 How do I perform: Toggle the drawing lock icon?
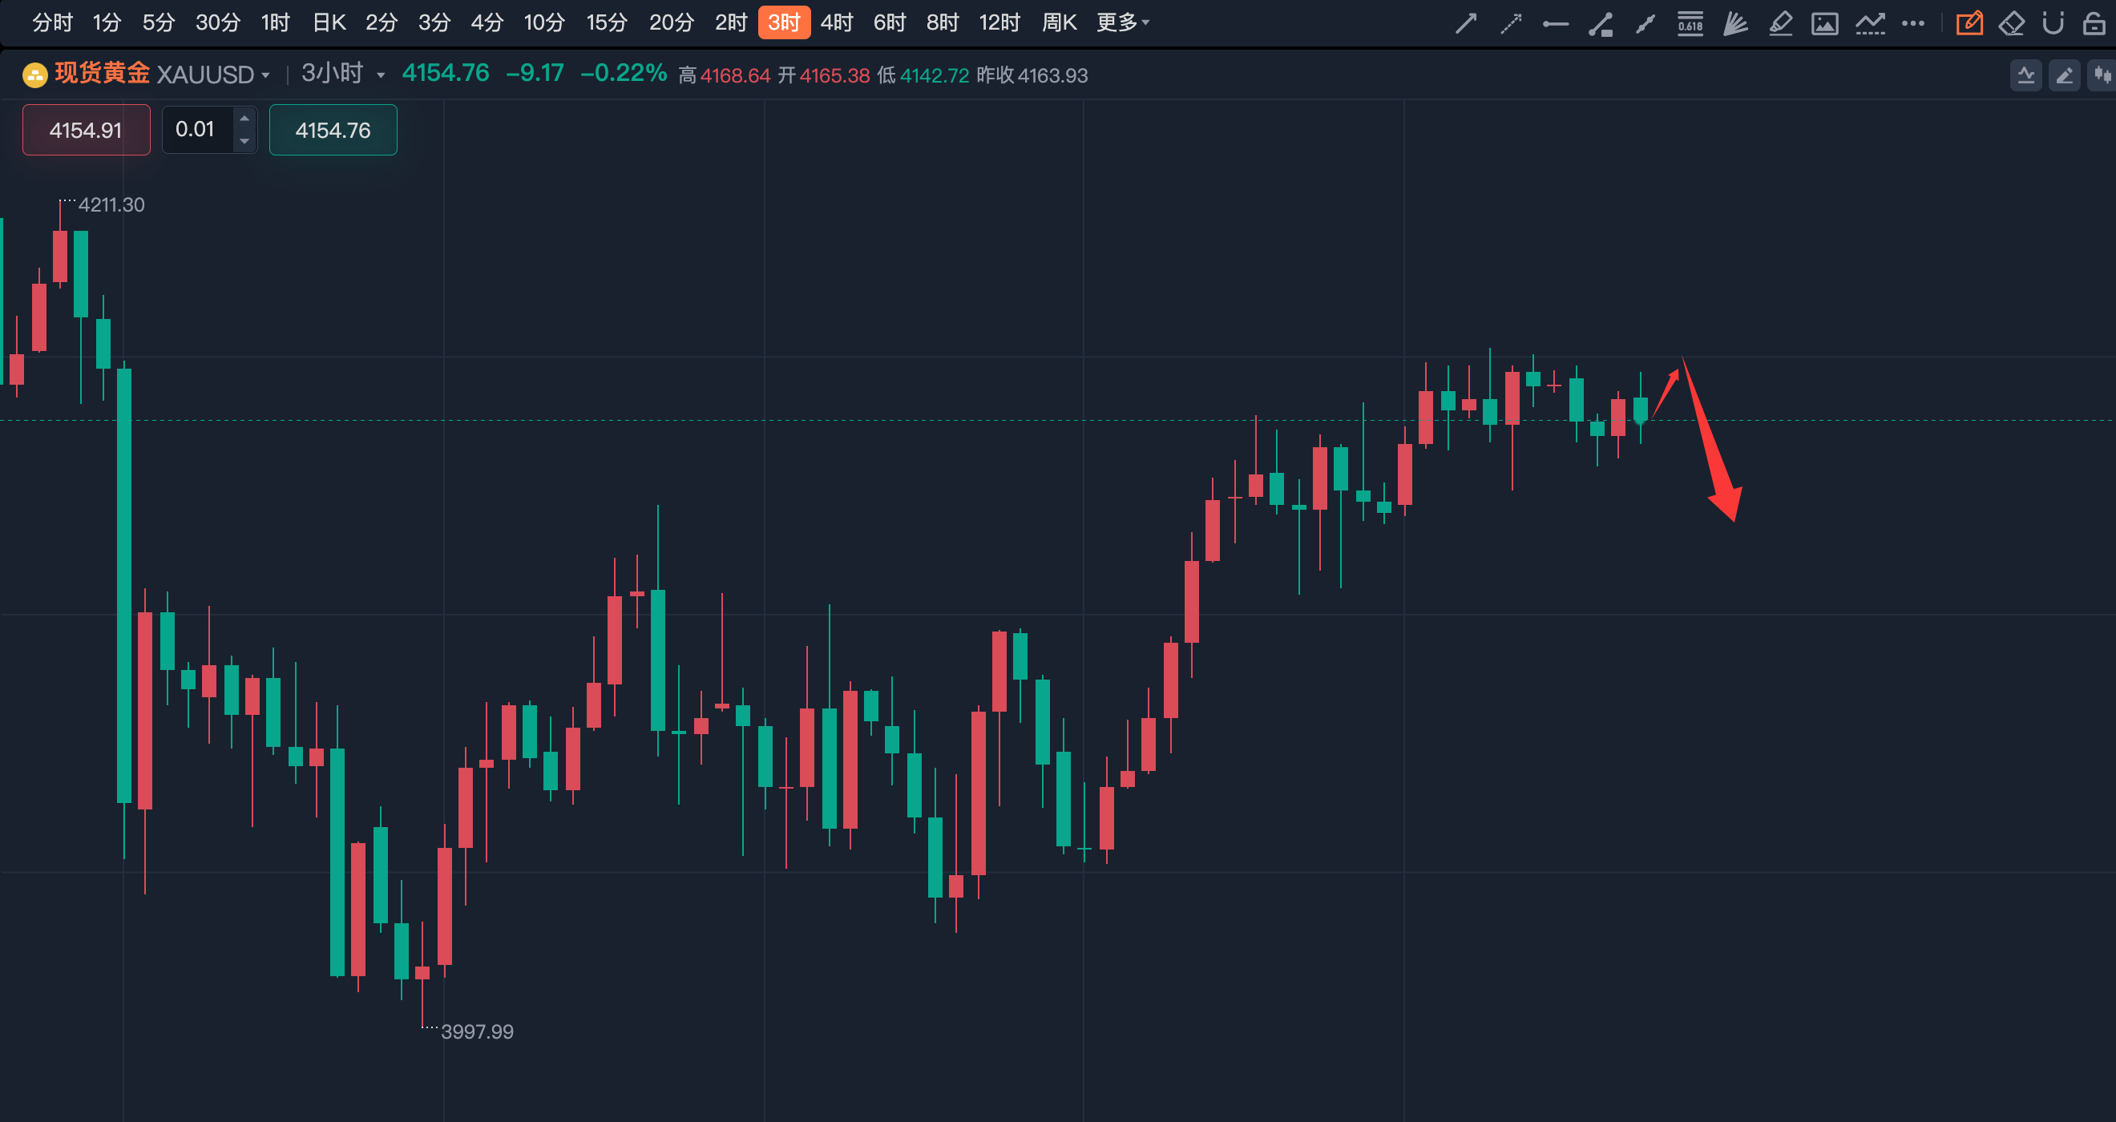point(2094,24)
